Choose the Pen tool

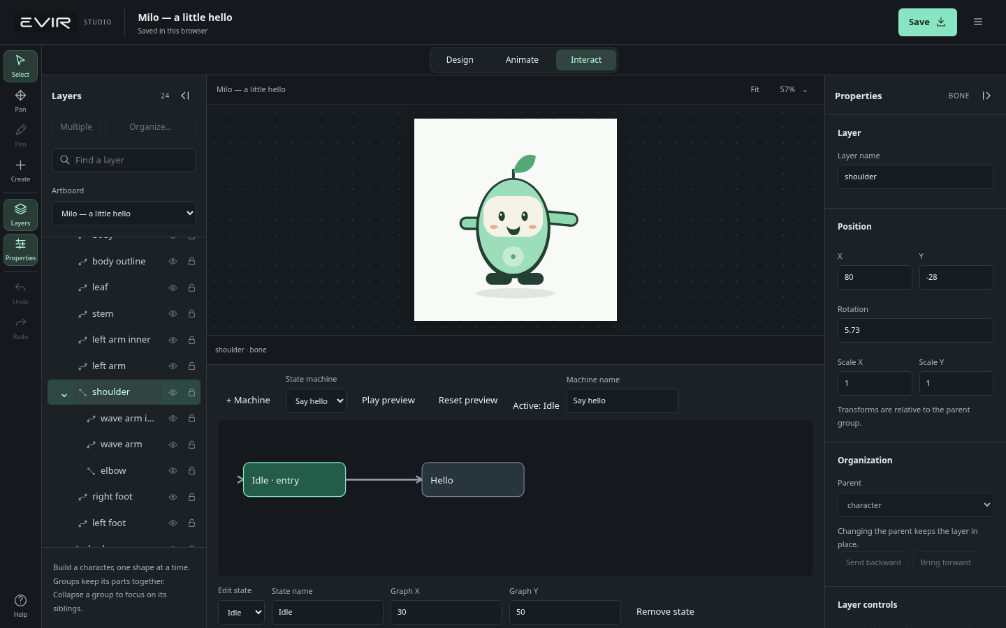[x=20, y=136]
